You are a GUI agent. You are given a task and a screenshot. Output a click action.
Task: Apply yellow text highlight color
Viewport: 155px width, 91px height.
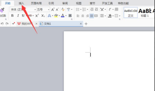point(56,15)
